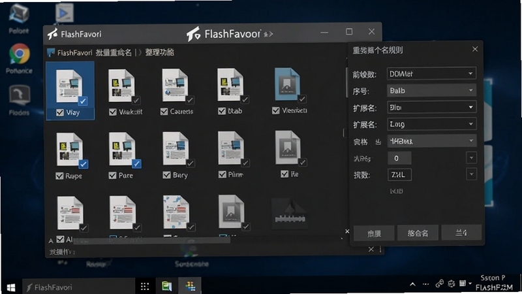Click the FlashFavori breadcrumb text

74,53
